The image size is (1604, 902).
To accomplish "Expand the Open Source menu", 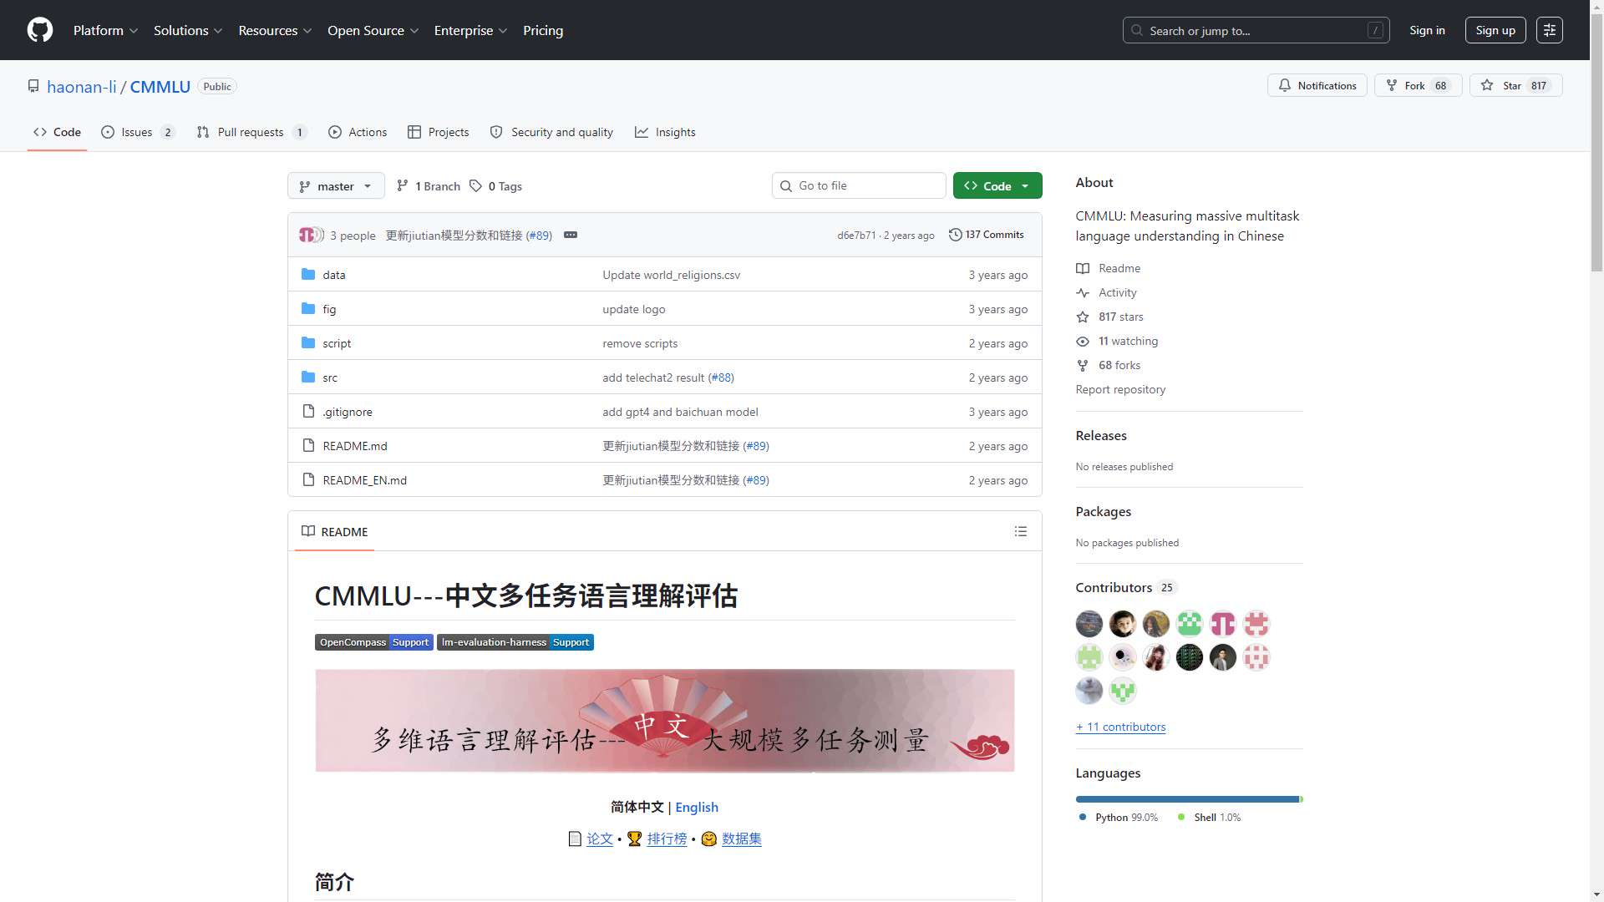I will (x=373, y=30).
